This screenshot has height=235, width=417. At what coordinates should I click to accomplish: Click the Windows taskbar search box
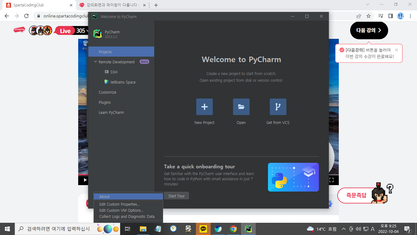click(x=67, y=229)
